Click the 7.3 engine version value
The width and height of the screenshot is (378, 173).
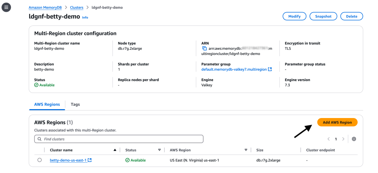[287, 85]
